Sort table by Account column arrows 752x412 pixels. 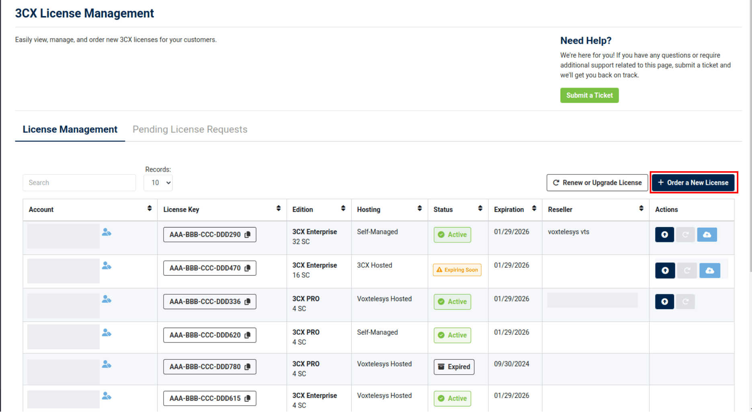[x=150, y=208]
